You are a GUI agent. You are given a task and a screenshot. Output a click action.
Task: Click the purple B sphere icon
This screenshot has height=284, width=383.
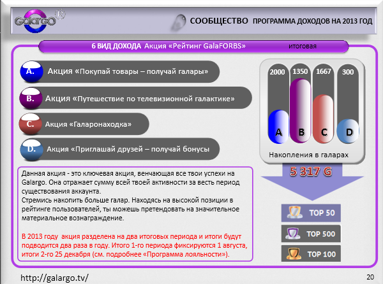tap(31, 98)
